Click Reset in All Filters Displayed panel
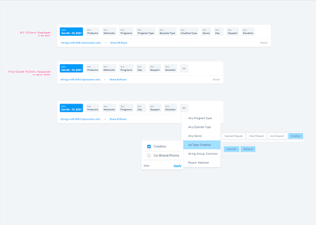Image resolution: width=316 pixels, height=225 pixels. click(x=264, y=43)
